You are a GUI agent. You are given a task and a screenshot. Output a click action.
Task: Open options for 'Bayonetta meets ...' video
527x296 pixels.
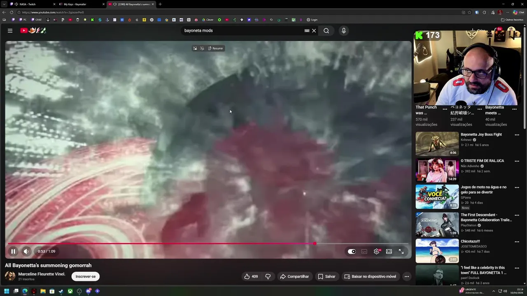coord(514,109)
